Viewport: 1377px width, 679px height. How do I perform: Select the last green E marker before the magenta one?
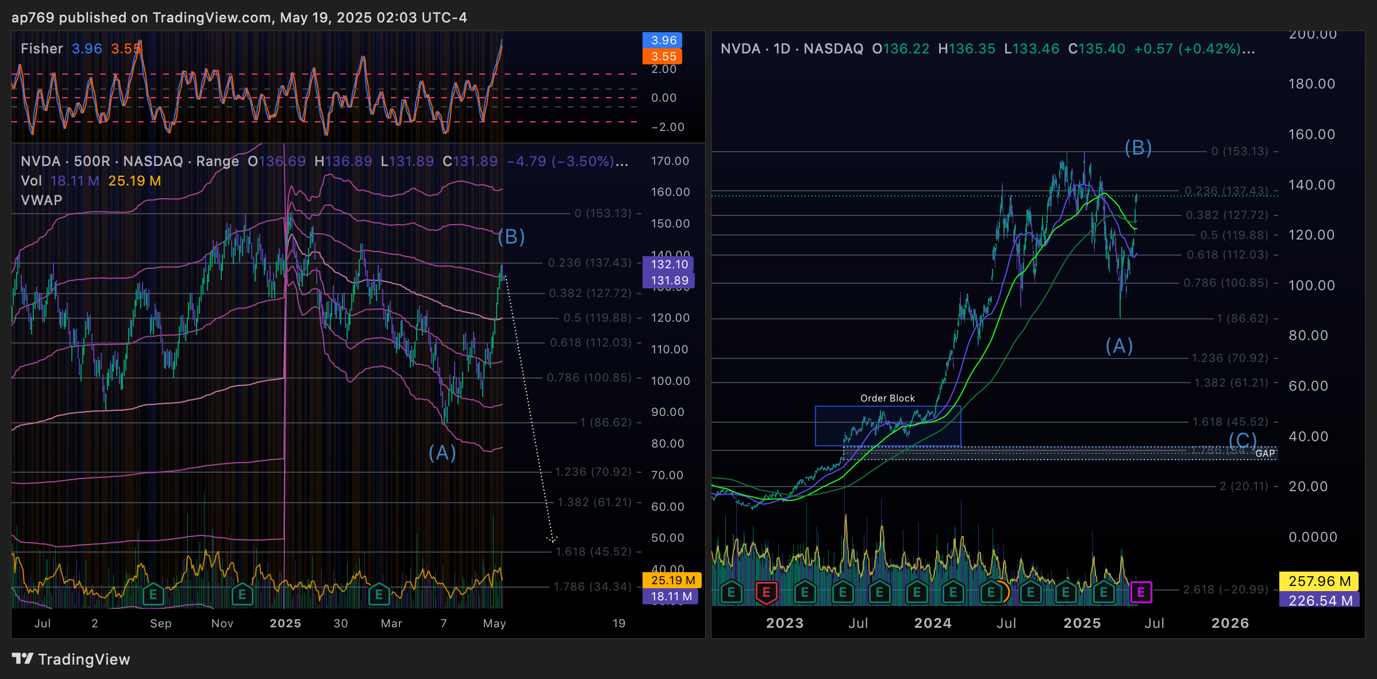pyautogui.click(x=1103, y=592)
